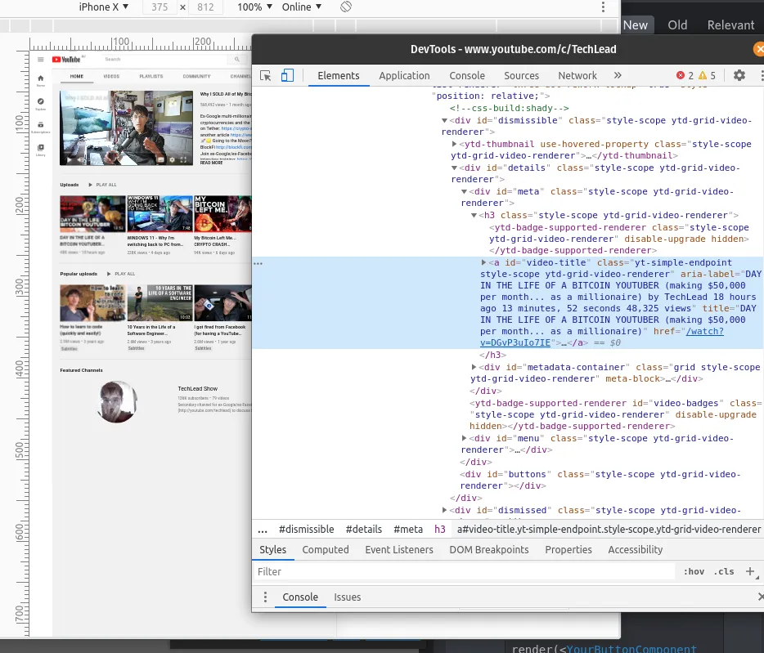Open the Online throttling dropdown
This screenshot has height=653, width=764.
(302, 7)
